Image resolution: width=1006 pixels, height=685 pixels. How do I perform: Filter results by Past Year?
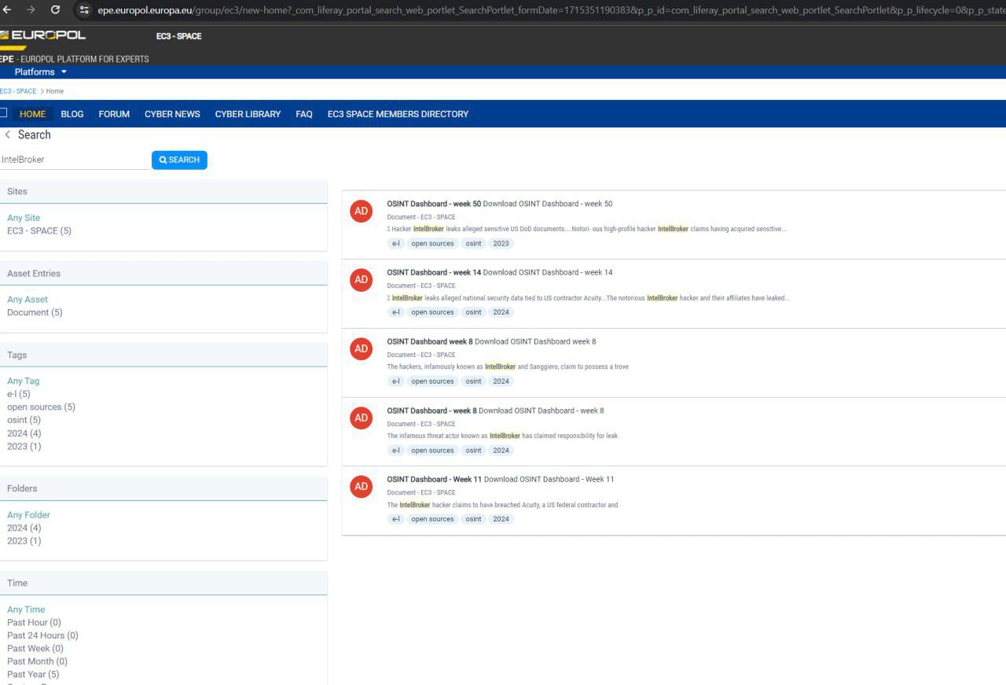(32, 674)
